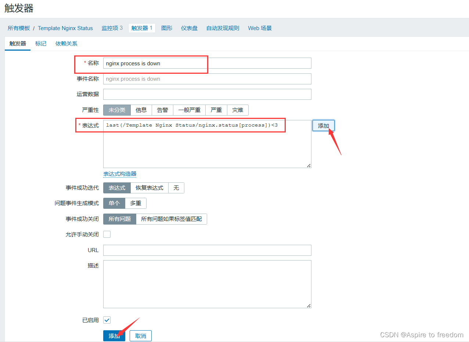Select the 触发器 1 navigation tab
This screenshot has width=469, height=342.
point(142,28)
